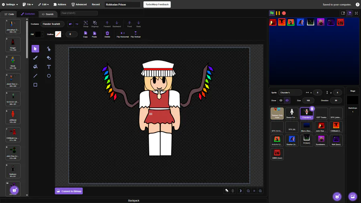Delete the selected shape
Image resolution: width=361 pixels, height=203 pixels.
coord(107,34)
